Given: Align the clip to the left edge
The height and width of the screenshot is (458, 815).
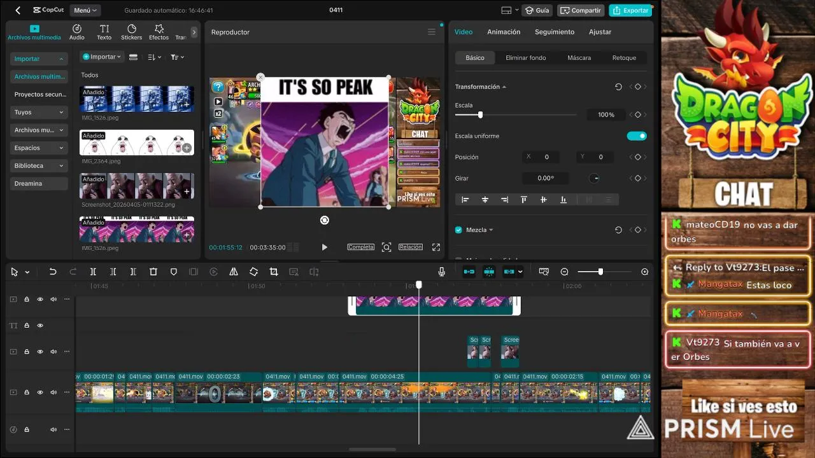Looking at the screenshot, I should point(465,200).
